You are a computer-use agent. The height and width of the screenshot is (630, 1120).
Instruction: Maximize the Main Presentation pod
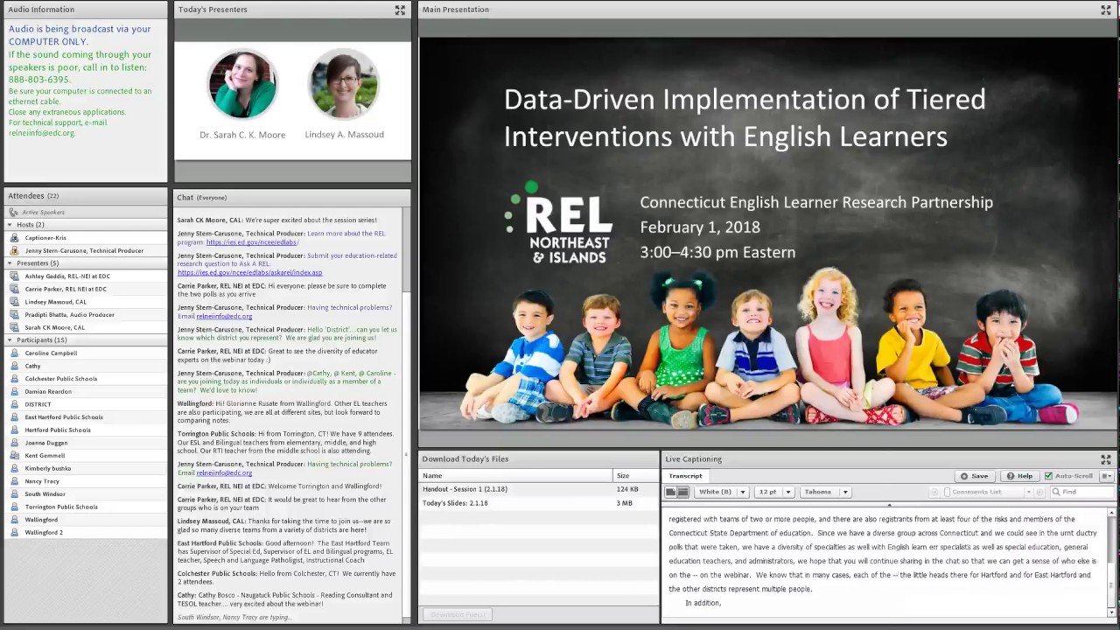point(1106,10)
